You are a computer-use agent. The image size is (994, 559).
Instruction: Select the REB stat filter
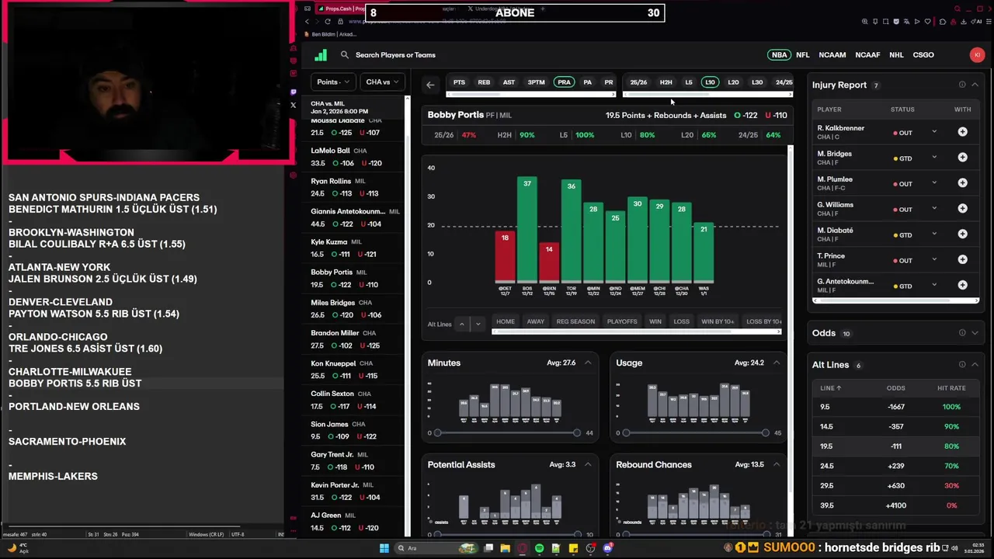tap(484, 82)
